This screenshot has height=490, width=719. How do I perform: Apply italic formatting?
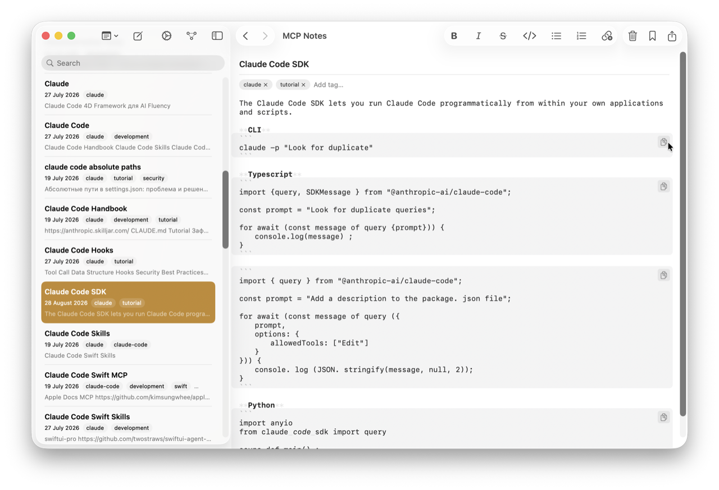(x=478, y=36)
